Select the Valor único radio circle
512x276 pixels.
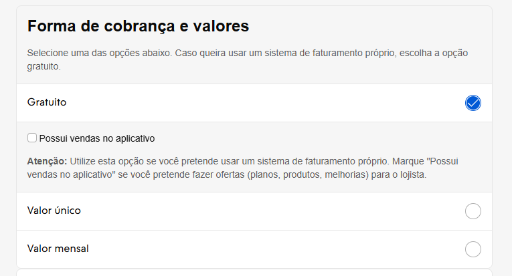pyautogui.click(x=473, y=211)
